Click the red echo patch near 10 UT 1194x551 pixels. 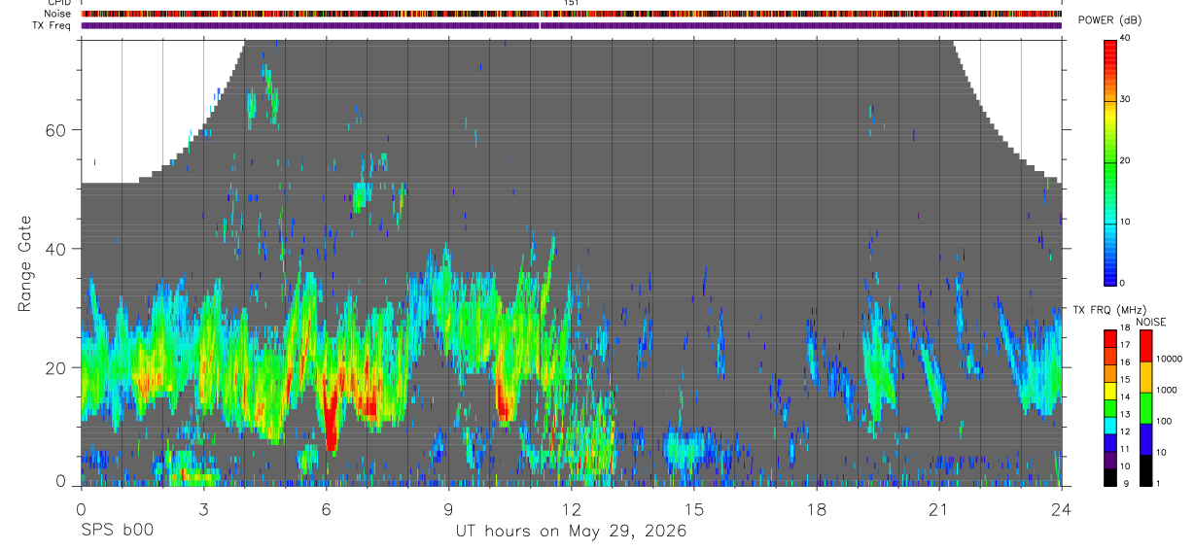tap(504, 400)
